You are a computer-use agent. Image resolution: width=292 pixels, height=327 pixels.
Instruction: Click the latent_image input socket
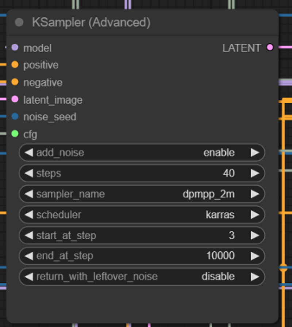(x=15, y=99)
